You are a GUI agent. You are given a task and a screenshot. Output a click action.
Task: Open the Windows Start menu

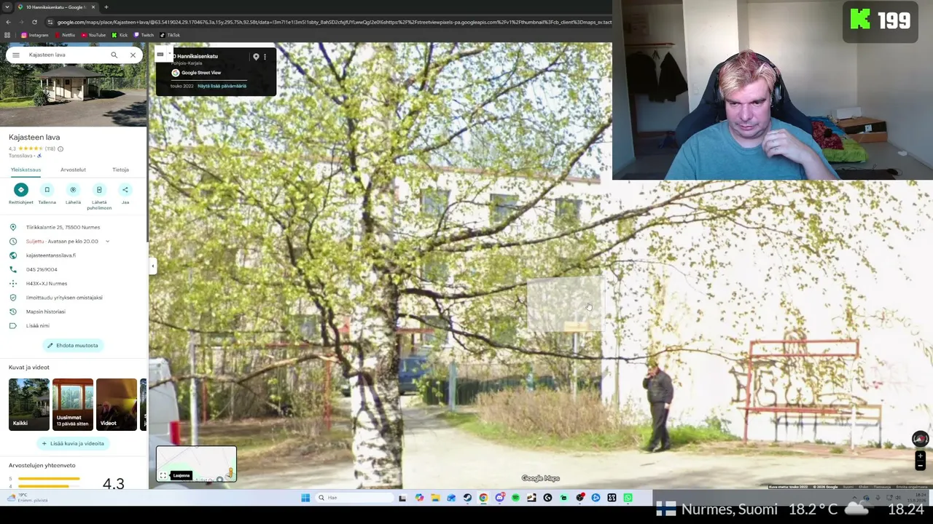[305, 498]
